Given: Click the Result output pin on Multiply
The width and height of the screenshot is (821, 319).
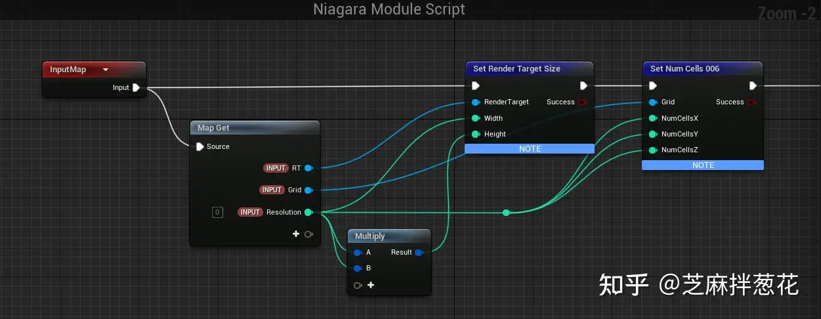Looking at the screenshot, I should coord(419,252).
